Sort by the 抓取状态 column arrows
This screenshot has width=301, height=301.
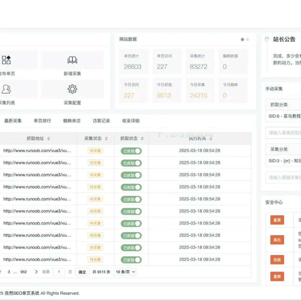[x=142, y=138]
